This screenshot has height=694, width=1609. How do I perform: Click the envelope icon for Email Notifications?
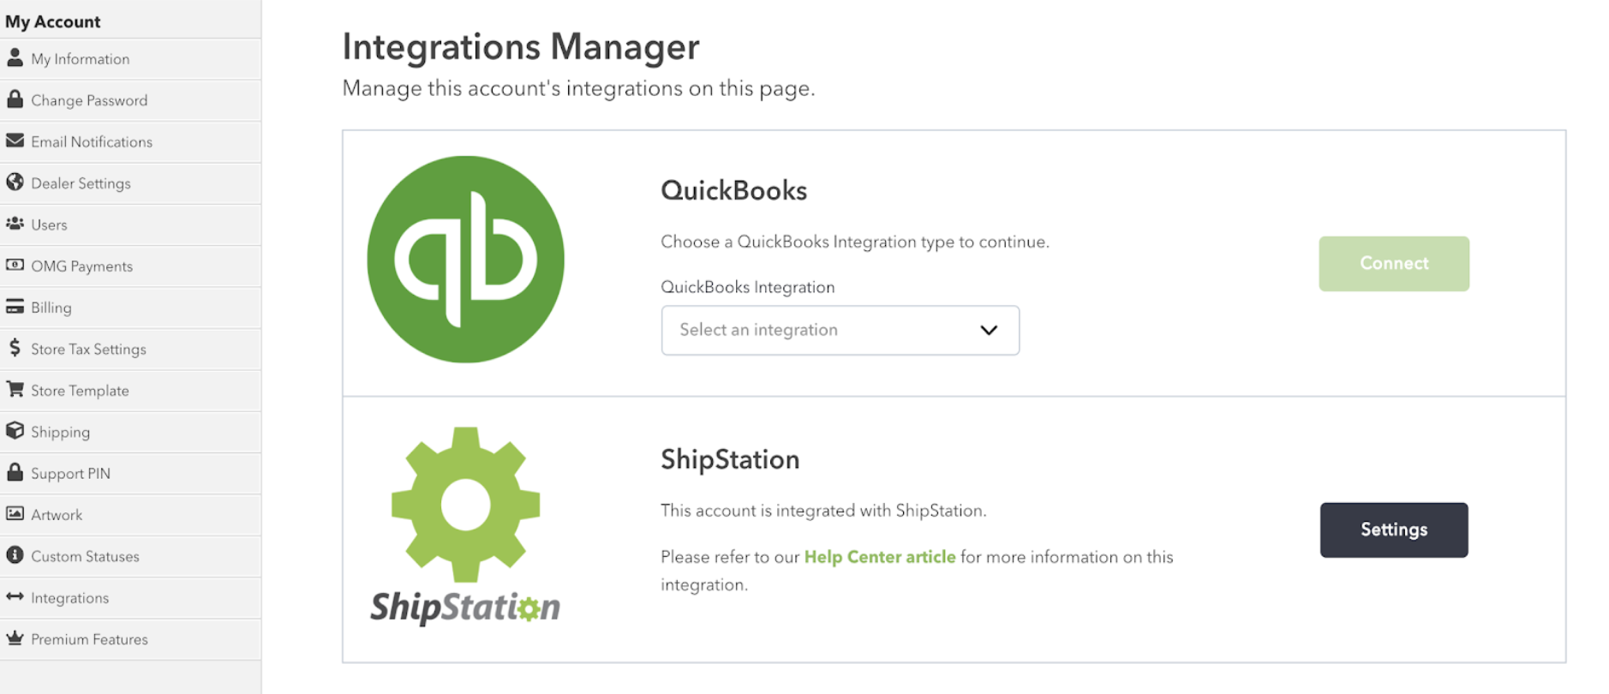15,141
